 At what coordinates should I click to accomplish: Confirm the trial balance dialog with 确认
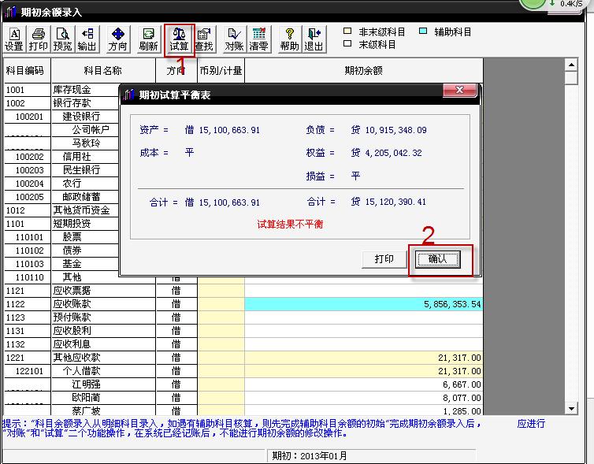point(438,259)
